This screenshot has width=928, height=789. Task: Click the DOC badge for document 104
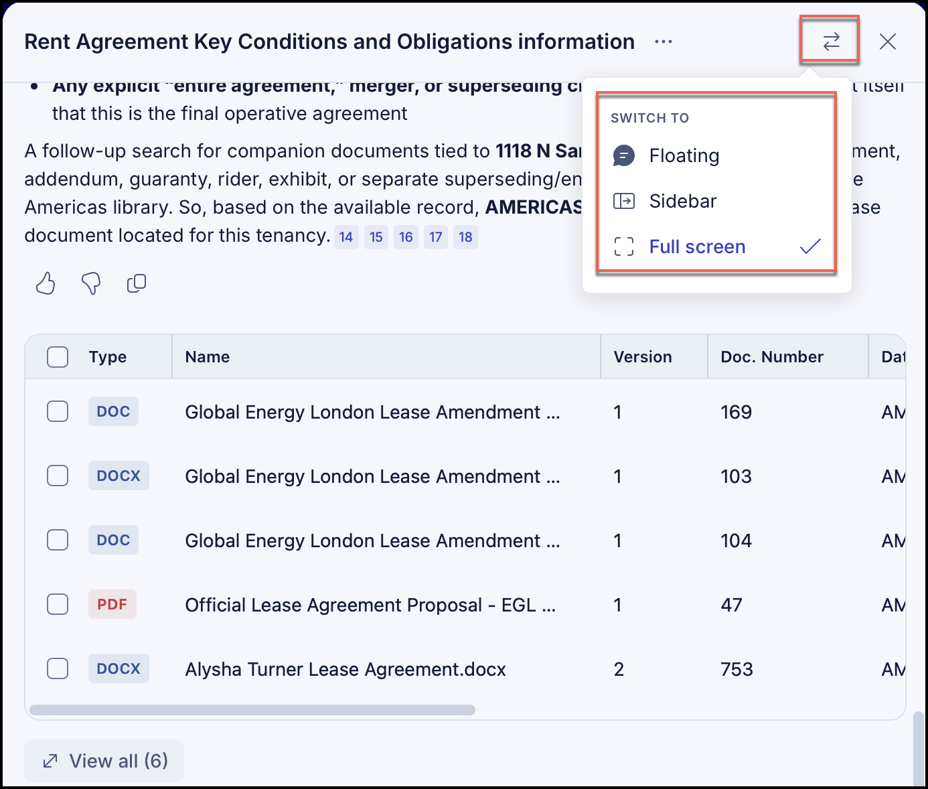[x=113, y=540]
